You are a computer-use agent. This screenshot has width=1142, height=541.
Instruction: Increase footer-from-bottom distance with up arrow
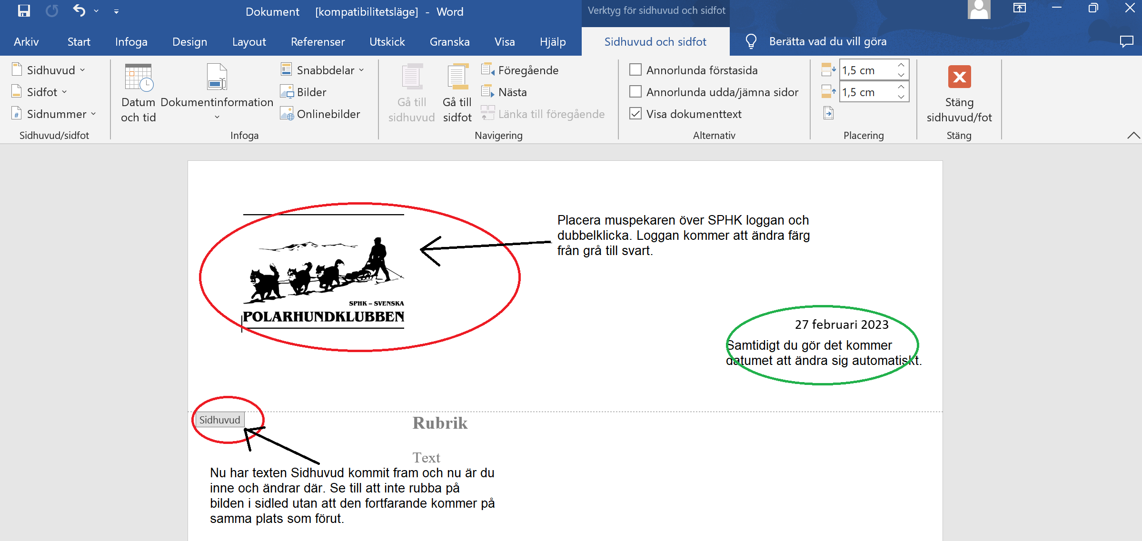click(x=901, y=87)
